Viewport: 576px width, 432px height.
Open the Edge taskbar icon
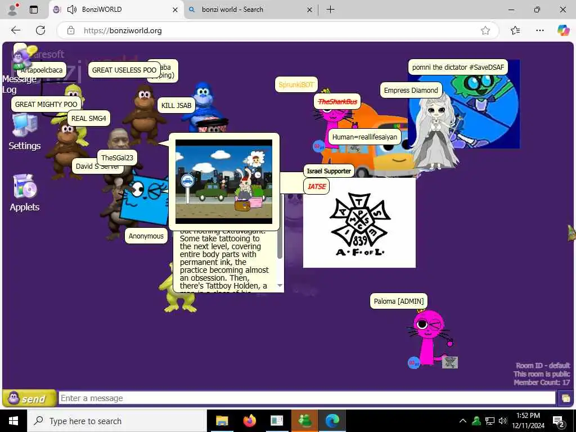(x=332, y=421)
